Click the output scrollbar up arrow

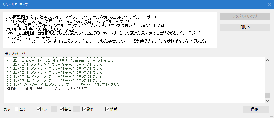pyautogui.click(x=267, y=60)
